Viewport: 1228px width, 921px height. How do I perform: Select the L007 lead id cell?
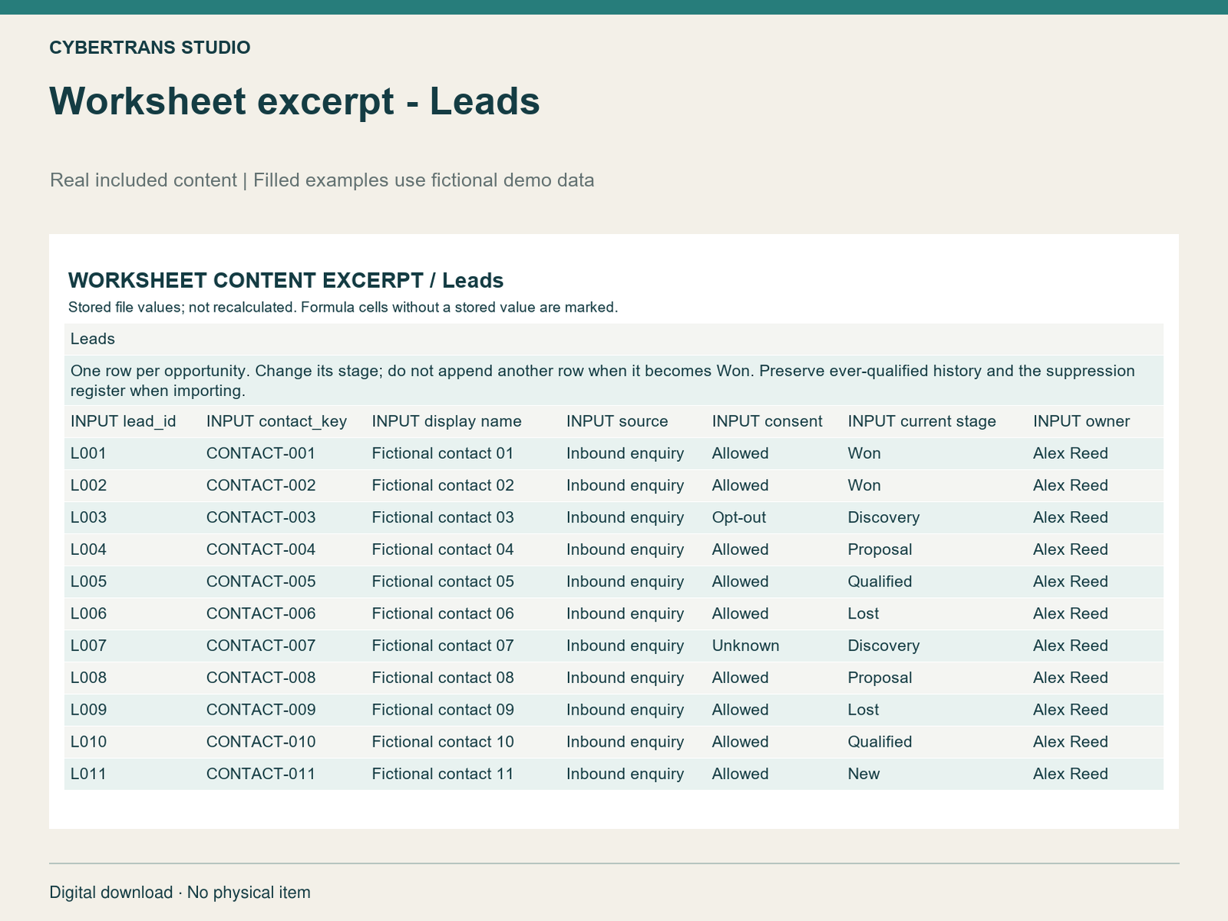click(x=89, y=645)
